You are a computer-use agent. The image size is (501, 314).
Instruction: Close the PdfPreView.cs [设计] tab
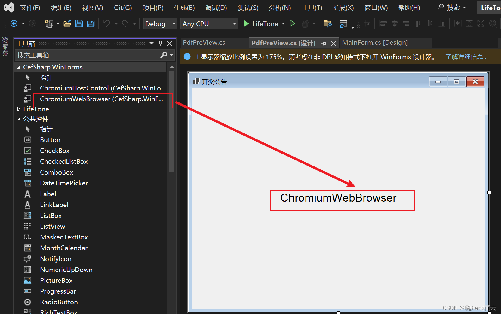(333, 44)
